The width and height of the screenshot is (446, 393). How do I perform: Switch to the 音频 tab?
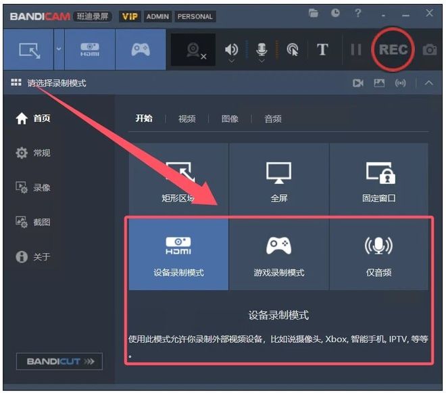273,119
